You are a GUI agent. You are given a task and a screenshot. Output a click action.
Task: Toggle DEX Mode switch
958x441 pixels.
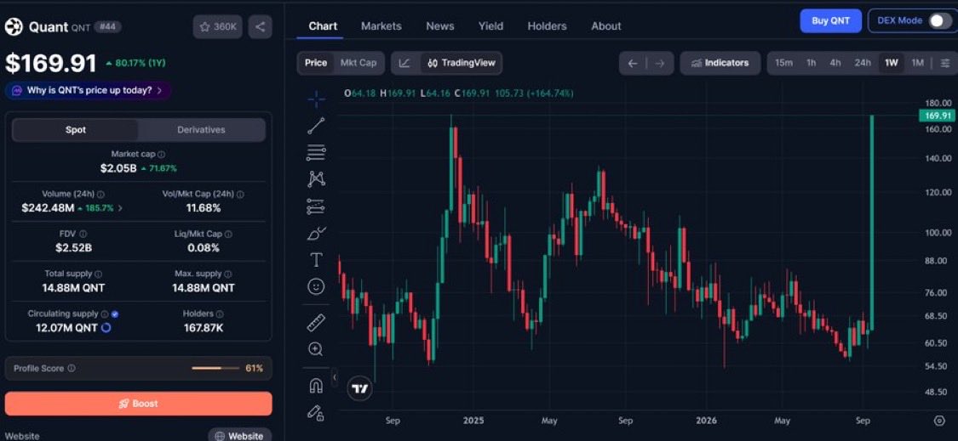tap(939, 20)
